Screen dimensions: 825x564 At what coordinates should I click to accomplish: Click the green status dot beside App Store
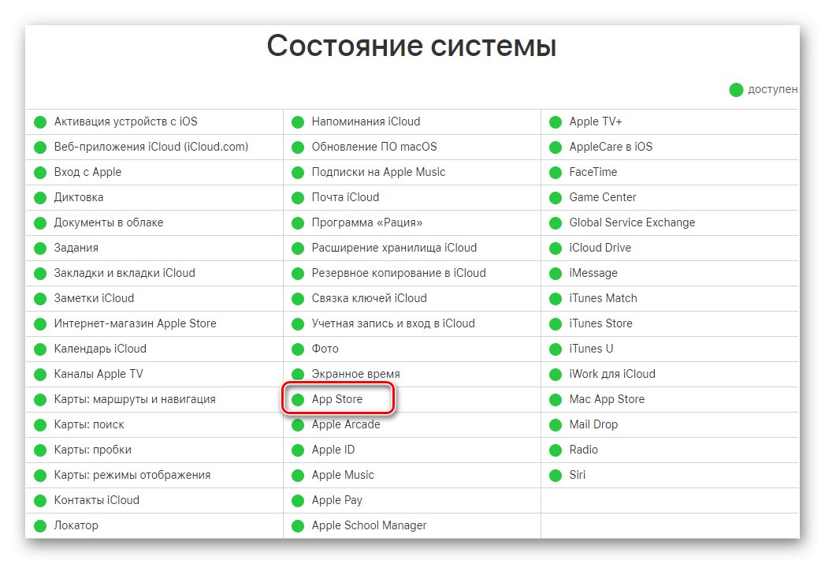click(299, 399)
